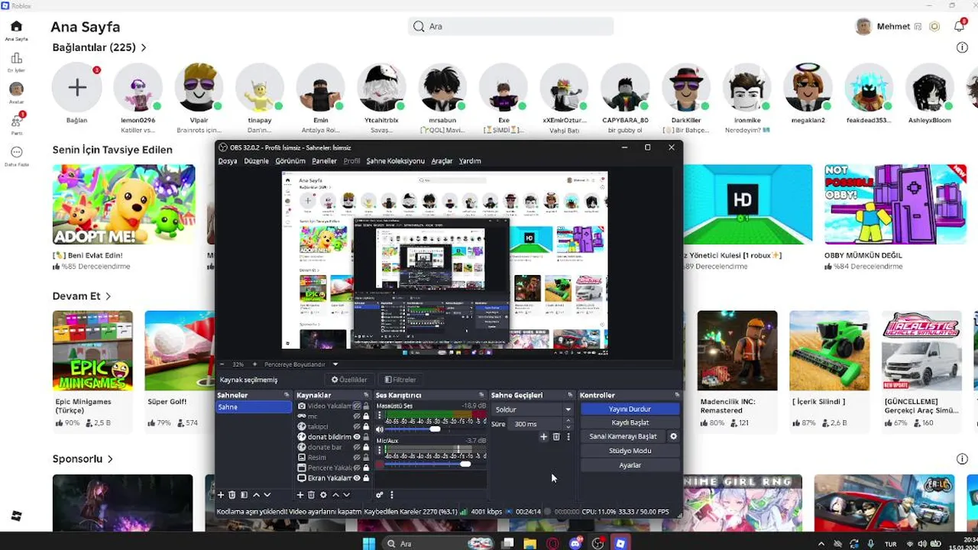
Task: Open scene transitions three-dot menu
Action: (568, 437)
